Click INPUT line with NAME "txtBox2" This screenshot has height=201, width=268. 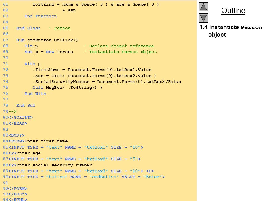75,159
